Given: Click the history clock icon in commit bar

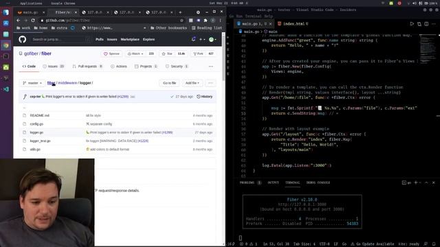Looking at the screenshot, I should tap(199, 97).
